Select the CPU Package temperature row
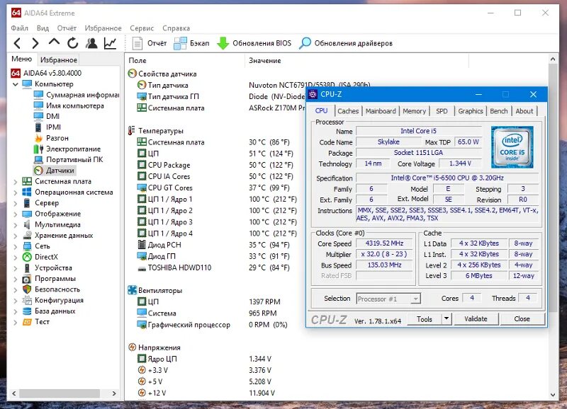 pyautogui.click(x=215, y=165)
